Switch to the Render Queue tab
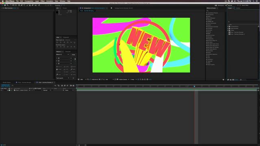 pos(6,82)
